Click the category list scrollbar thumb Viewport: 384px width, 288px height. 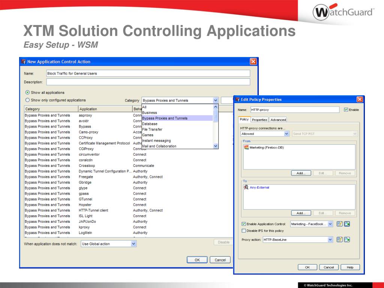pyautogui.click(x=216, y=116)
